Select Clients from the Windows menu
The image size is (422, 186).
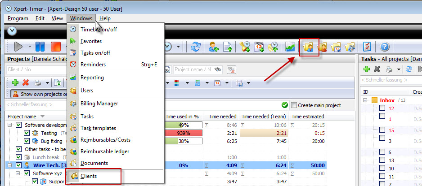(88, 176)
